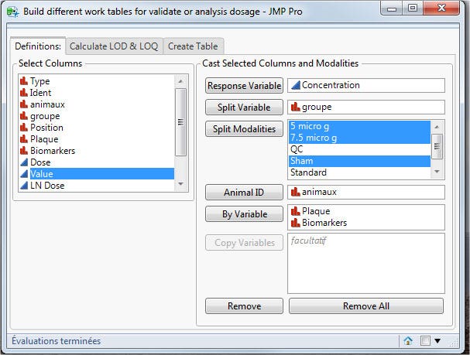
Task: Click continuous icon beside Dose column
Action: click(24, 162)
